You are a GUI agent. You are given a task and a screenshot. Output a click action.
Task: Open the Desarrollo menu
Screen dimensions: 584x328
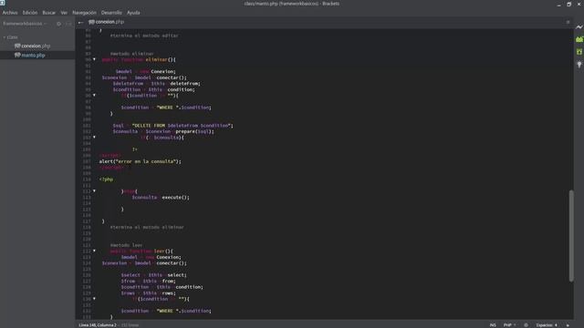[x=111, y=13]
